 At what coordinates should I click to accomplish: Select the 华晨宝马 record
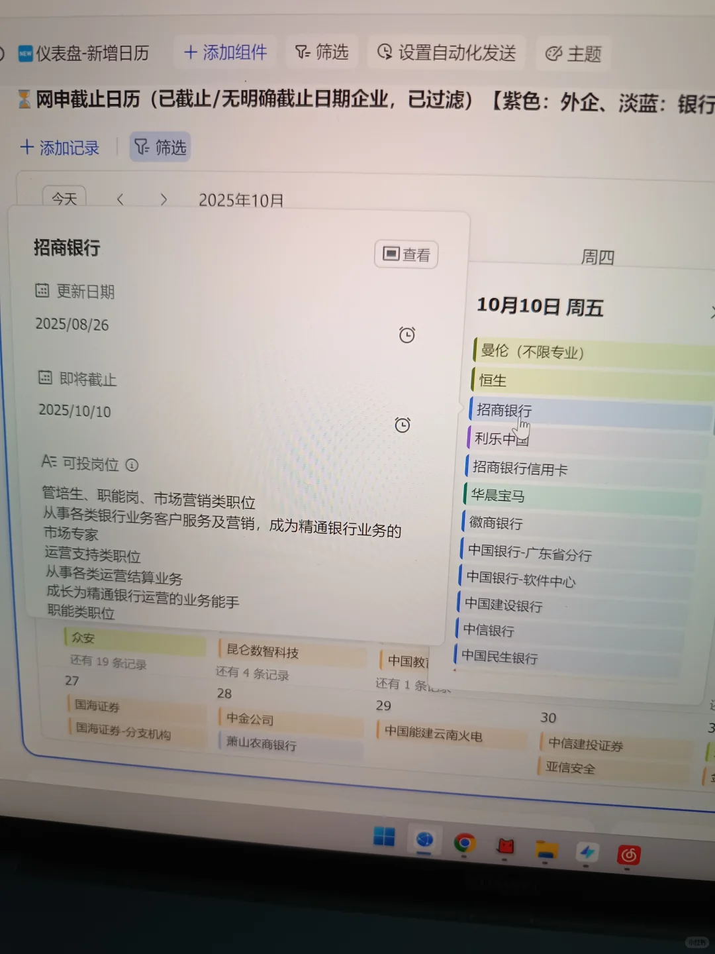(x=582, y=498)
